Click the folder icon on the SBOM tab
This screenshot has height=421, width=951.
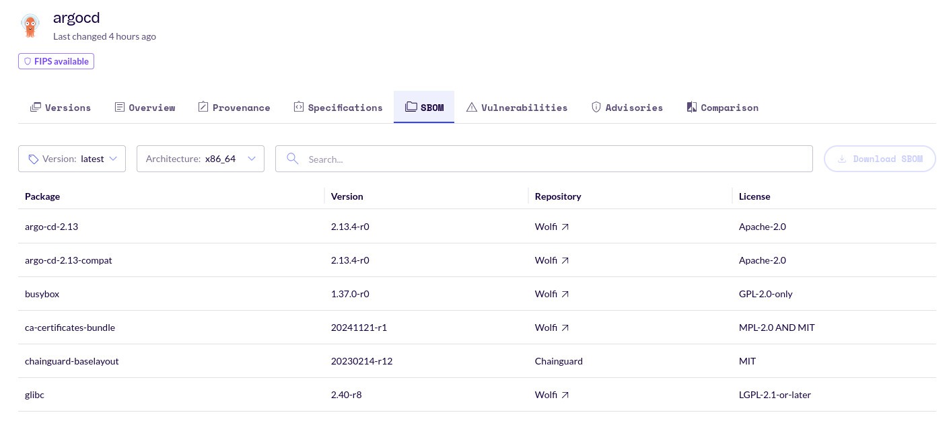tap(411, 106)
